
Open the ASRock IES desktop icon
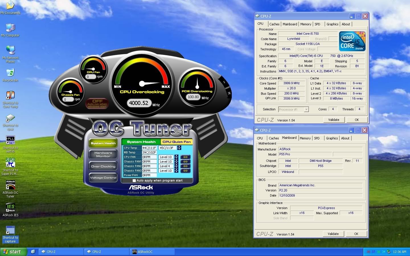click(10, 210)
